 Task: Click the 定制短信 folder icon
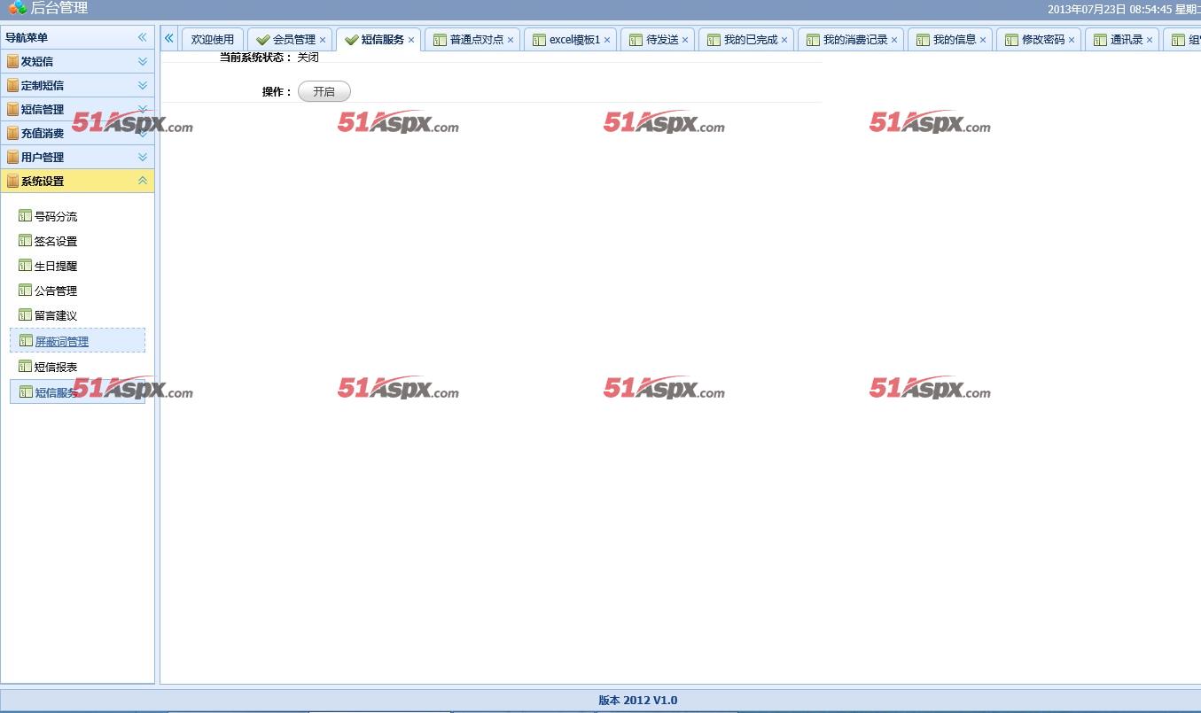click(12, 85)
